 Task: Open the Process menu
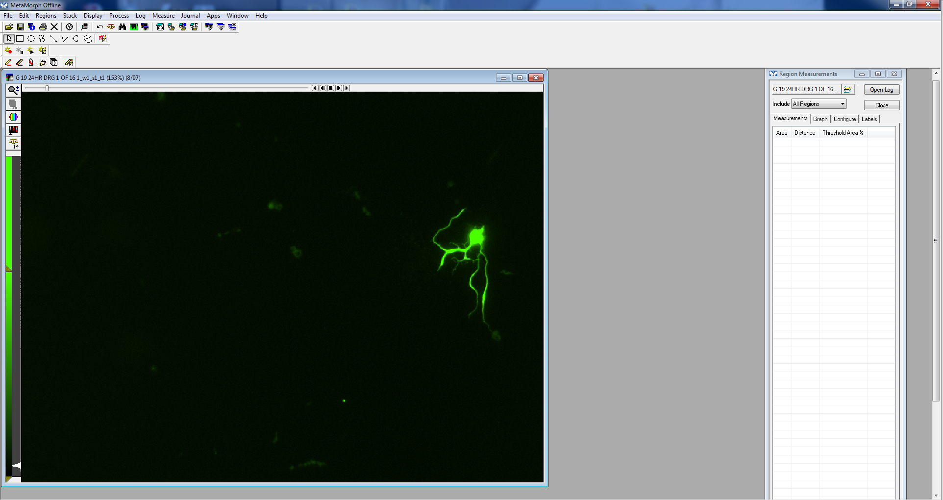(119, 16)
